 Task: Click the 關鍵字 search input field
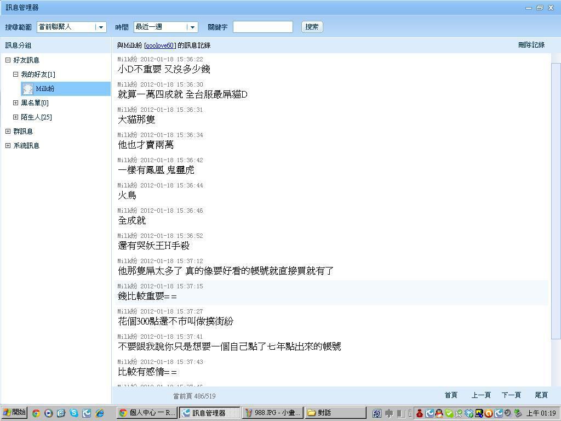coord(263,27)
